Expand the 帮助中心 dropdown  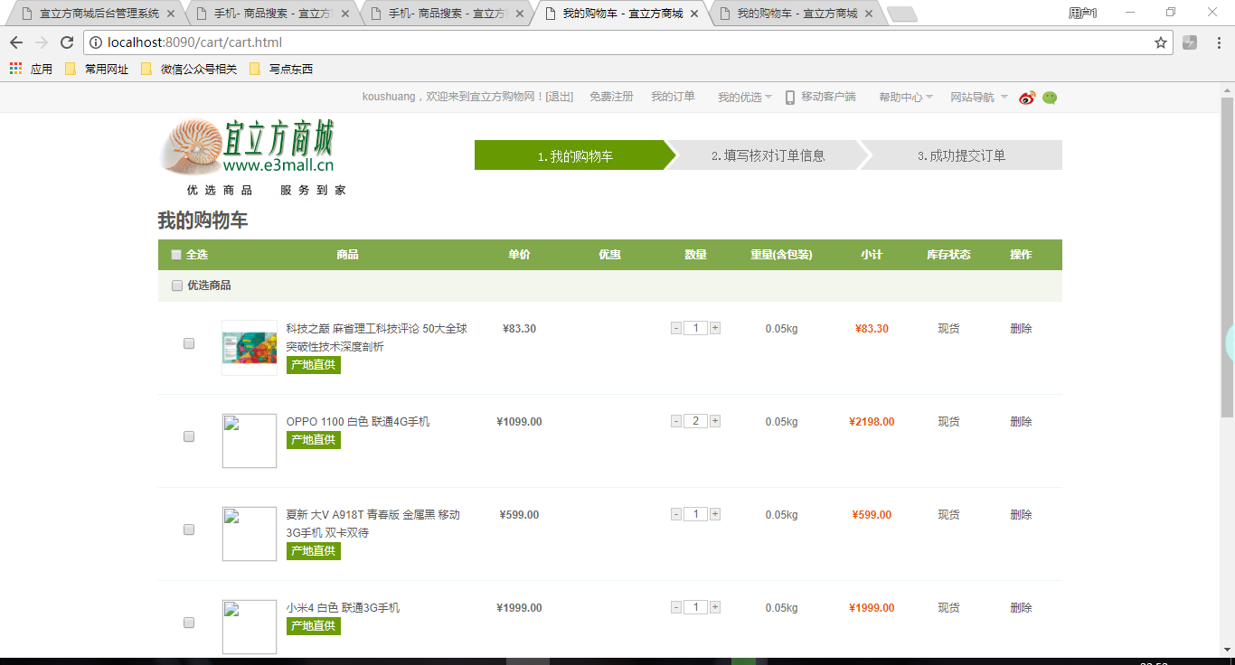click(906, 98)
